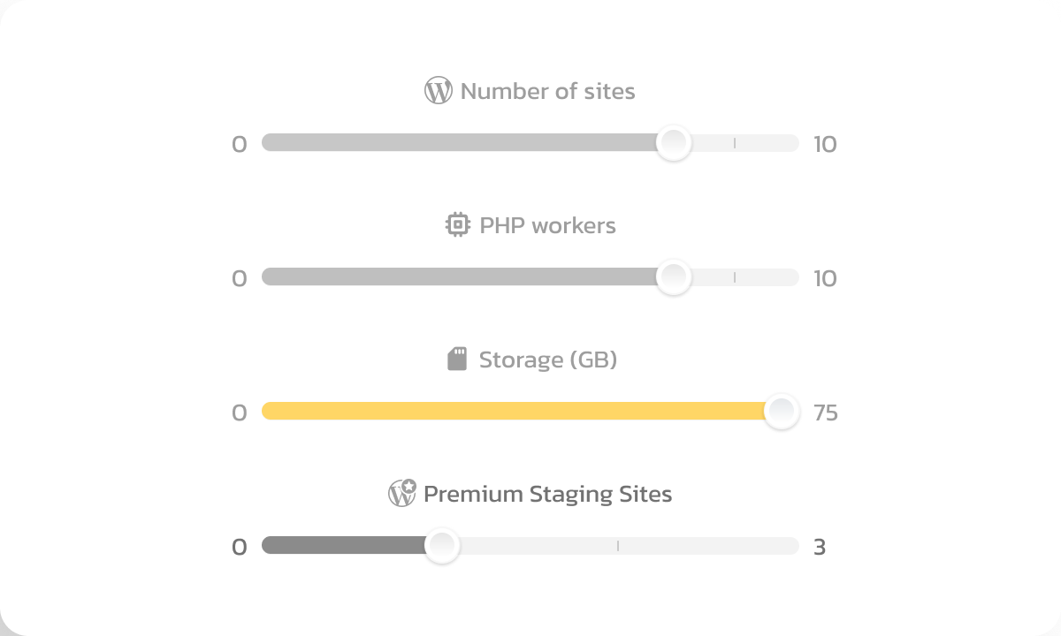Viewport: 1061px width, 636px height.
Task: Click the maximum value 75 for Storage
Action: tap(826, 413)
